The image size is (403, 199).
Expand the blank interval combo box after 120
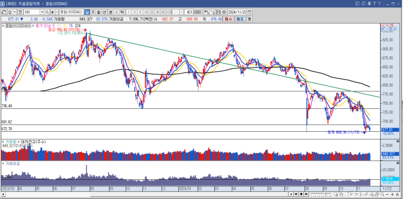click(x=181, y=12)
